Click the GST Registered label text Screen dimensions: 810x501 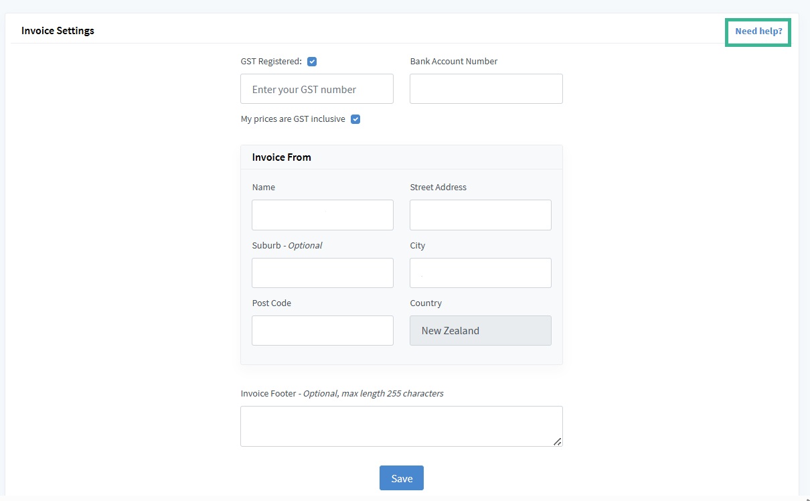[x=271, y=62]
